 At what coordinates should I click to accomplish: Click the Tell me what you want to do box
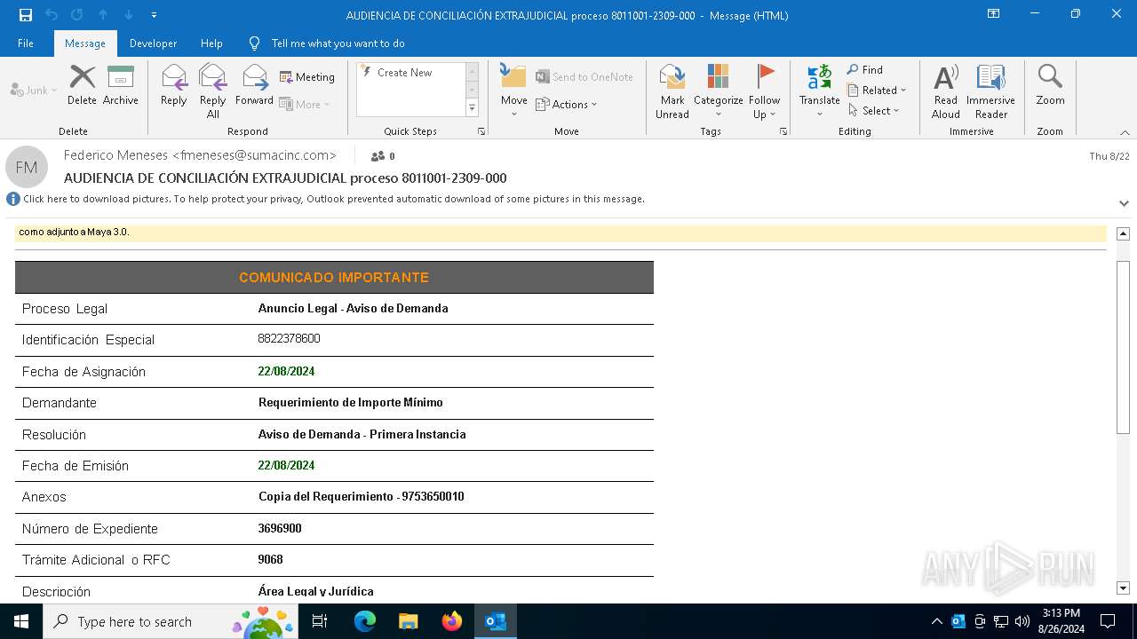(x=338, y=43)
